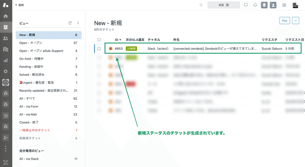The height and width of the screenshot is (167, 305).
Task: Click the リクエスタ column header
Action: click(x=270, y=40)
